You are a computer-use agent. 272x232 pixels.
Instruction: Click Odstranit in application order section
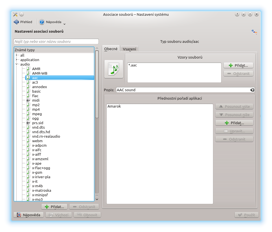tap(234, 139)
